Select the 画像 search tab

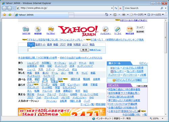pos(49,44)
